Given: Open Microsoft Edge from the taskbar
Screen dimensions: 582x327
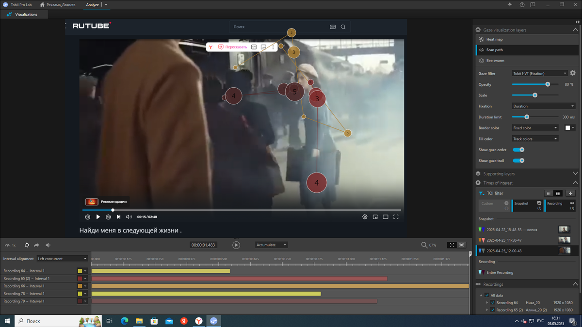Looking at the screenshot, I should [x=124, y=321].
